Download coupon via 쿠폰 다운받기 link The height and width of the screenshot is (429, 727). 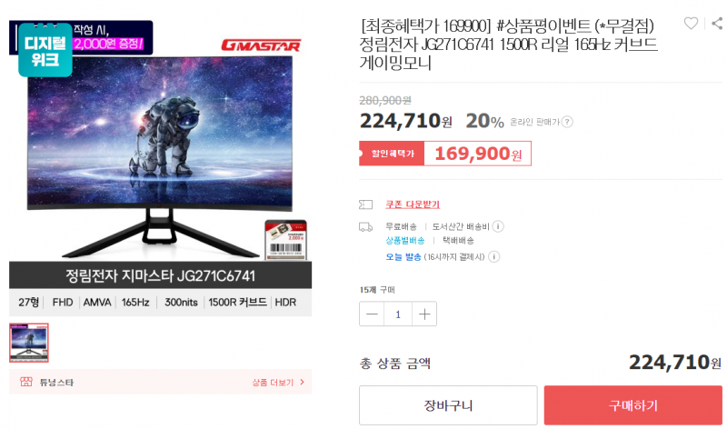click(x=413, y=205)
